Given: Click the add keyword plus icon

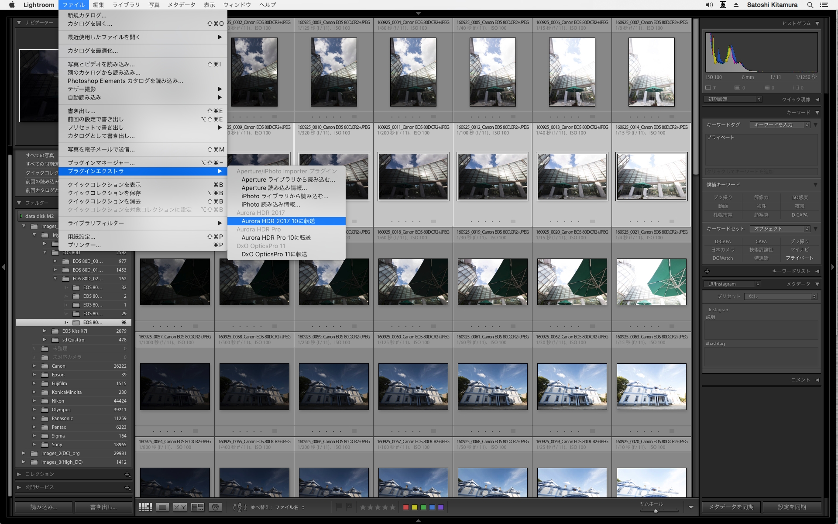Looking at the screenshot, I should tap(708, 271).
